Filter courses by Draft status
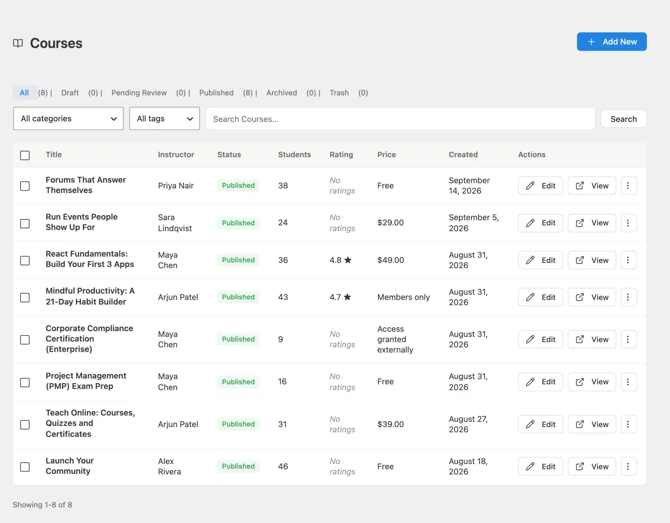670x523 pixels. tap(70, 93)
